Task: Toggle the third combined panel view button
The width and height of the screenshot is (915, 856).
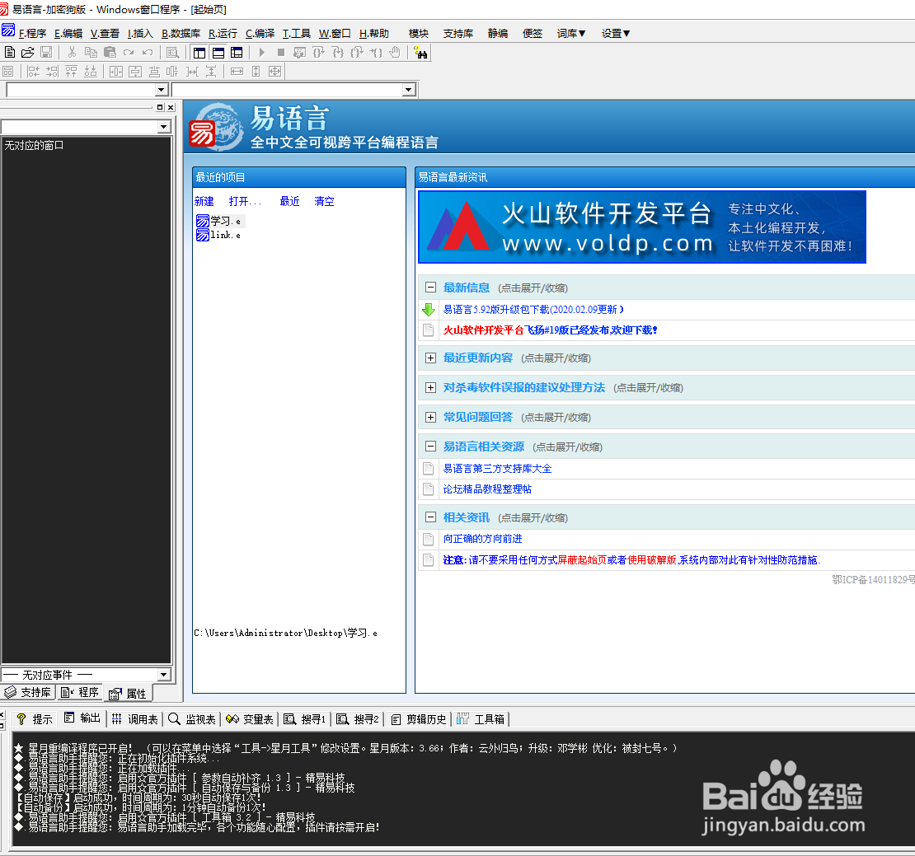Action: [237, 53]
